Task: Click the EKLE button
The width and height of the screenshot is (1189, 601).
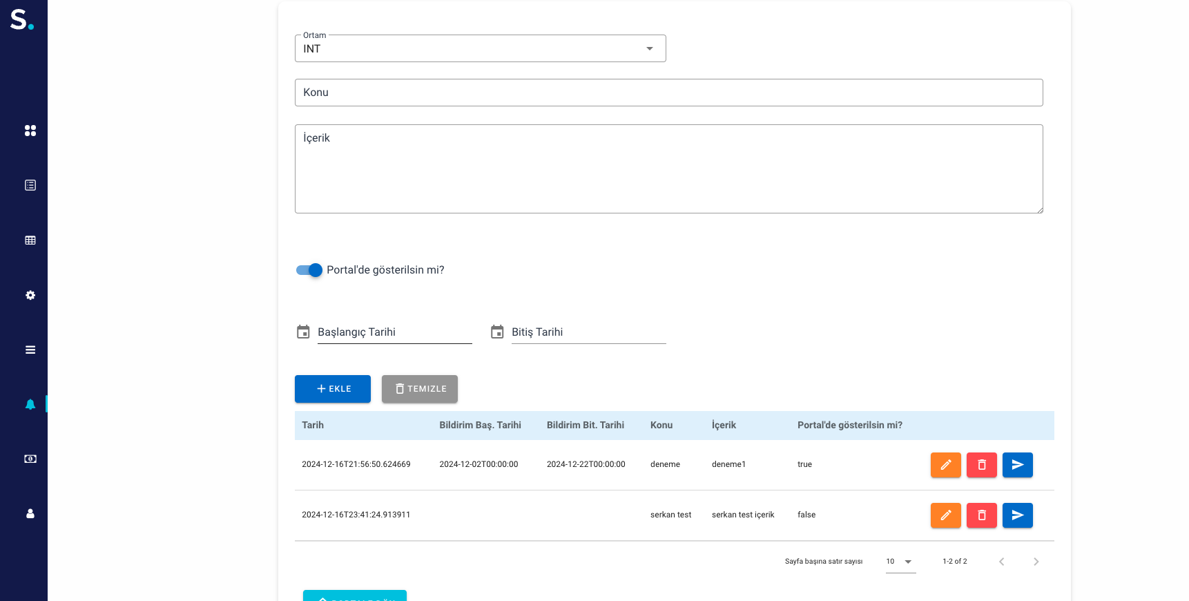Action: (333, 389)
